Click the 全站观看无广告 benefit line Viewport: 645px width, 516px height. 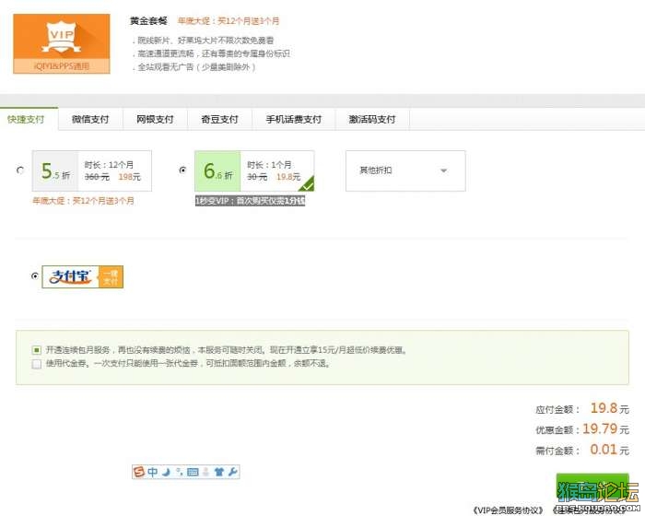pos(194,66)
